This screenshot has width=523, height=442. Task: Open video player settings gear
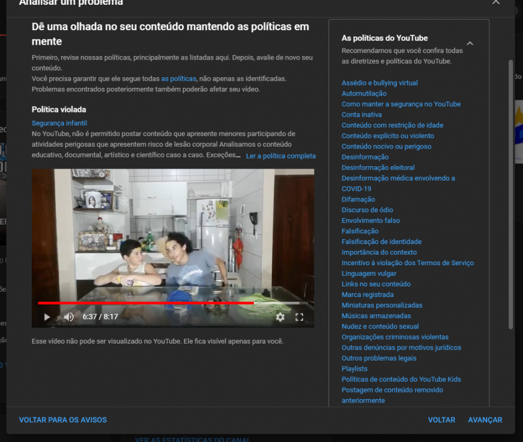tap(280, 317)
